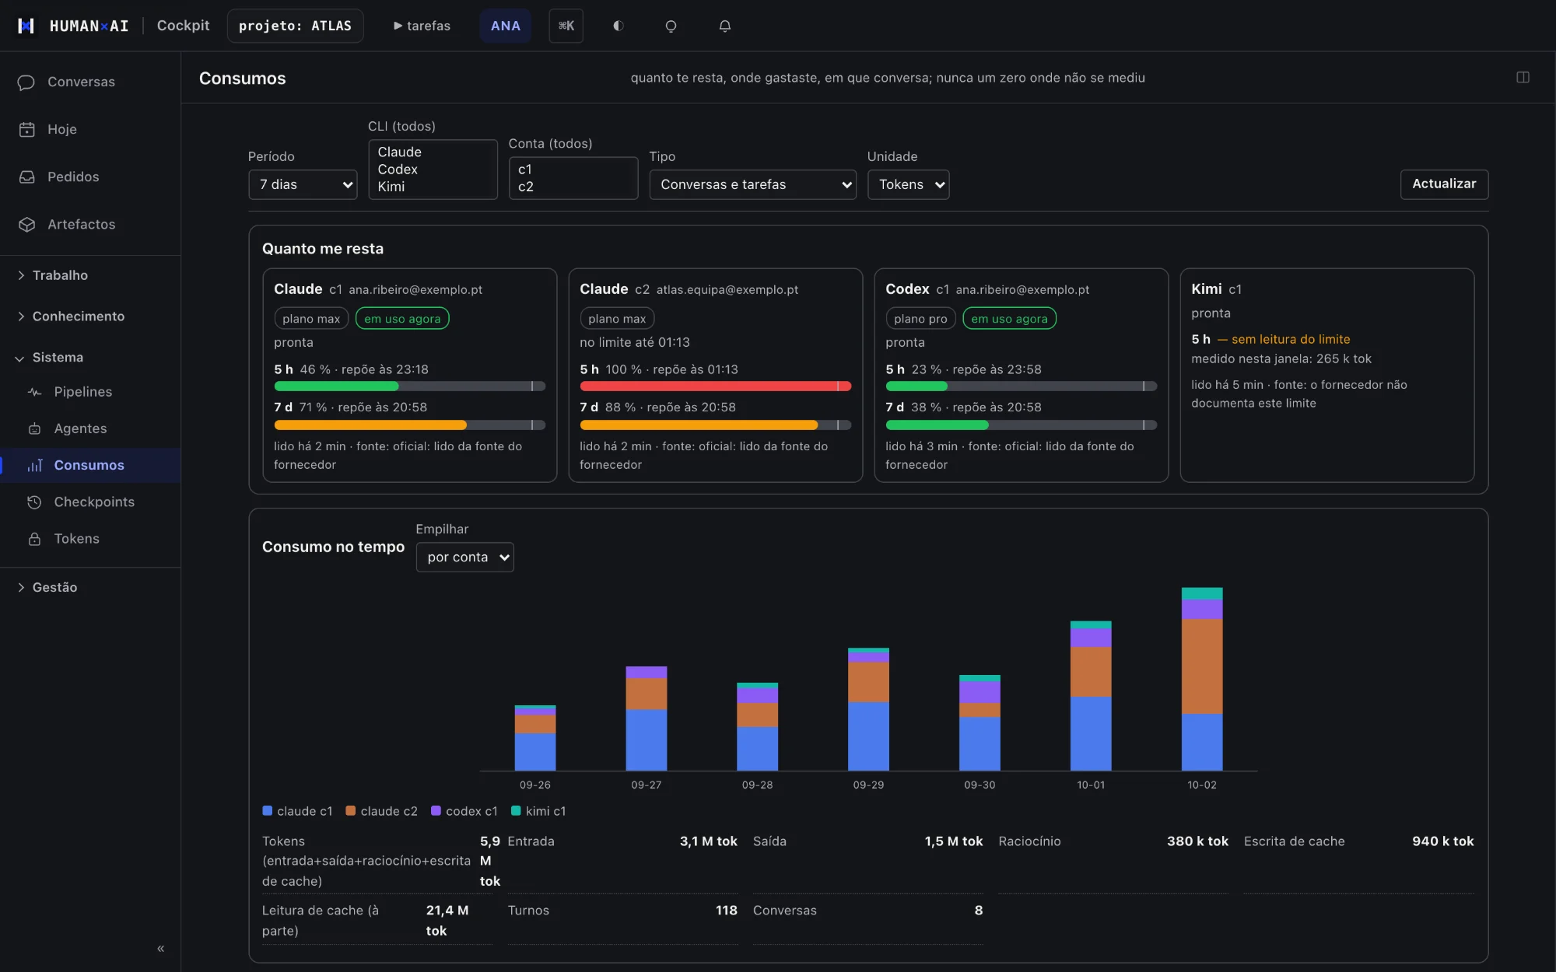Toggle the codex c1 legend swatch
Screen dimensions: 1556x972
[x=436, y=811]
